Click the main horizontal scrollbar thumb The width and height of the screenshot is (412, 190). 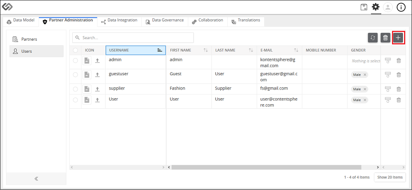(266, 167)
